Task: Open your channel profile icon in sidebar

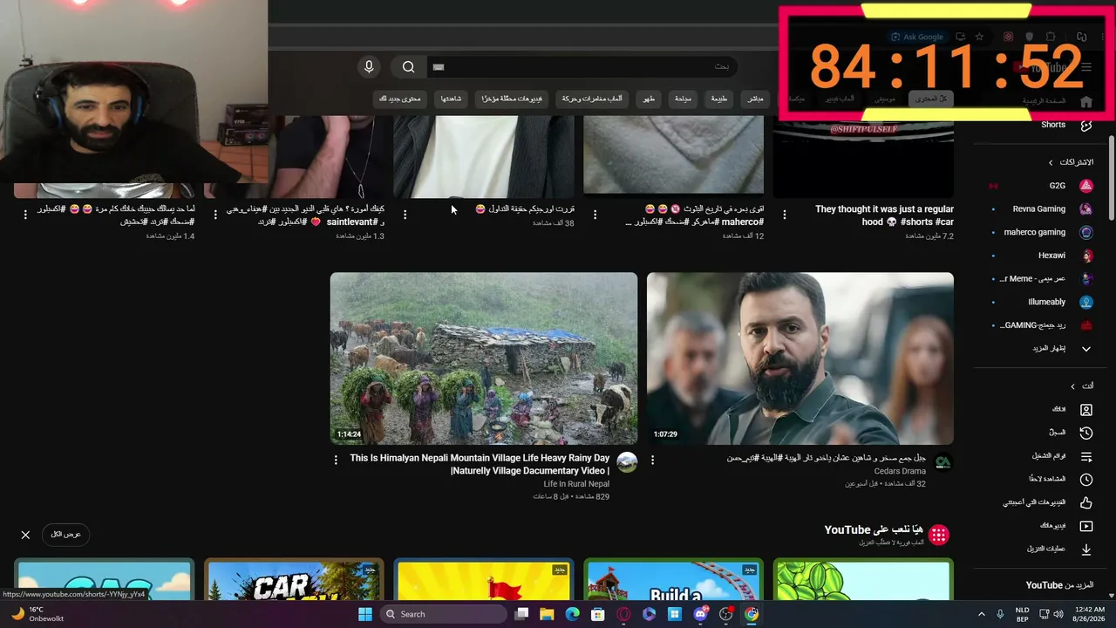Action: pos(1086,409)
